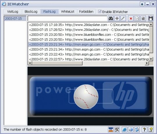This screenshot has width=157, height=134.
Task: Click the horizontal scroll-left arrow
Action: 30,63
